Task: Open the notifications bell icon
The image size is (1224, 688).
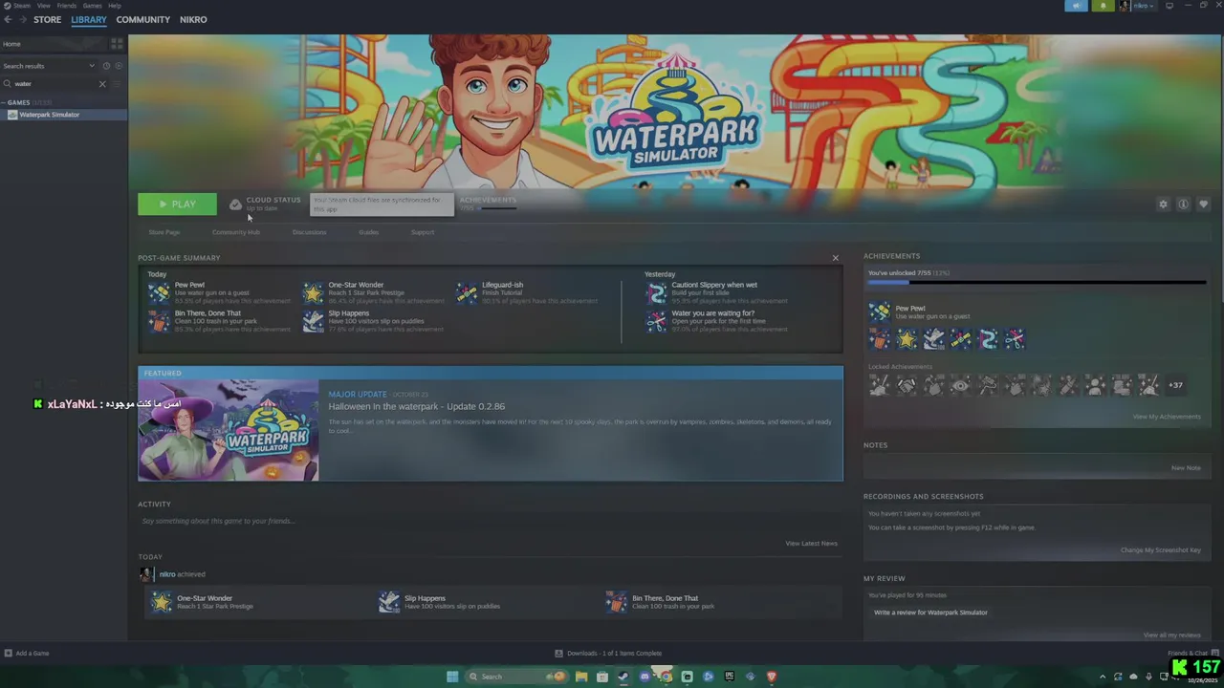Action: click(x=1103, y=6)
